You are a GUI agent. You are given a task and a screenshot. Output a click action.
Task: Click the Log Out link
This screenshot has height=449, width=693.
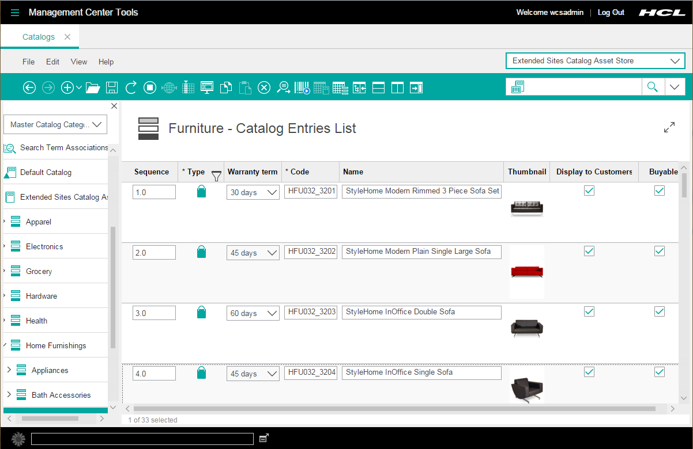[x=611, y=12]
